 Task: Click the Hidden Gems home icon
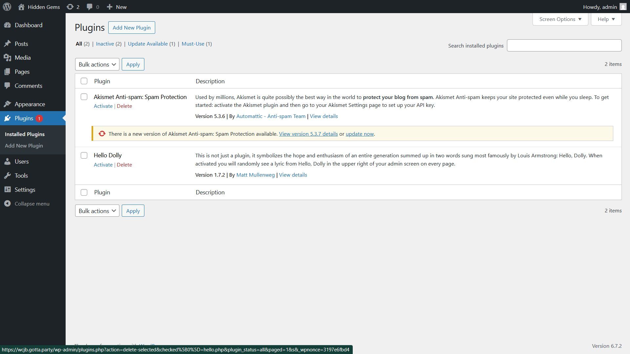click(x=21, y=7)
